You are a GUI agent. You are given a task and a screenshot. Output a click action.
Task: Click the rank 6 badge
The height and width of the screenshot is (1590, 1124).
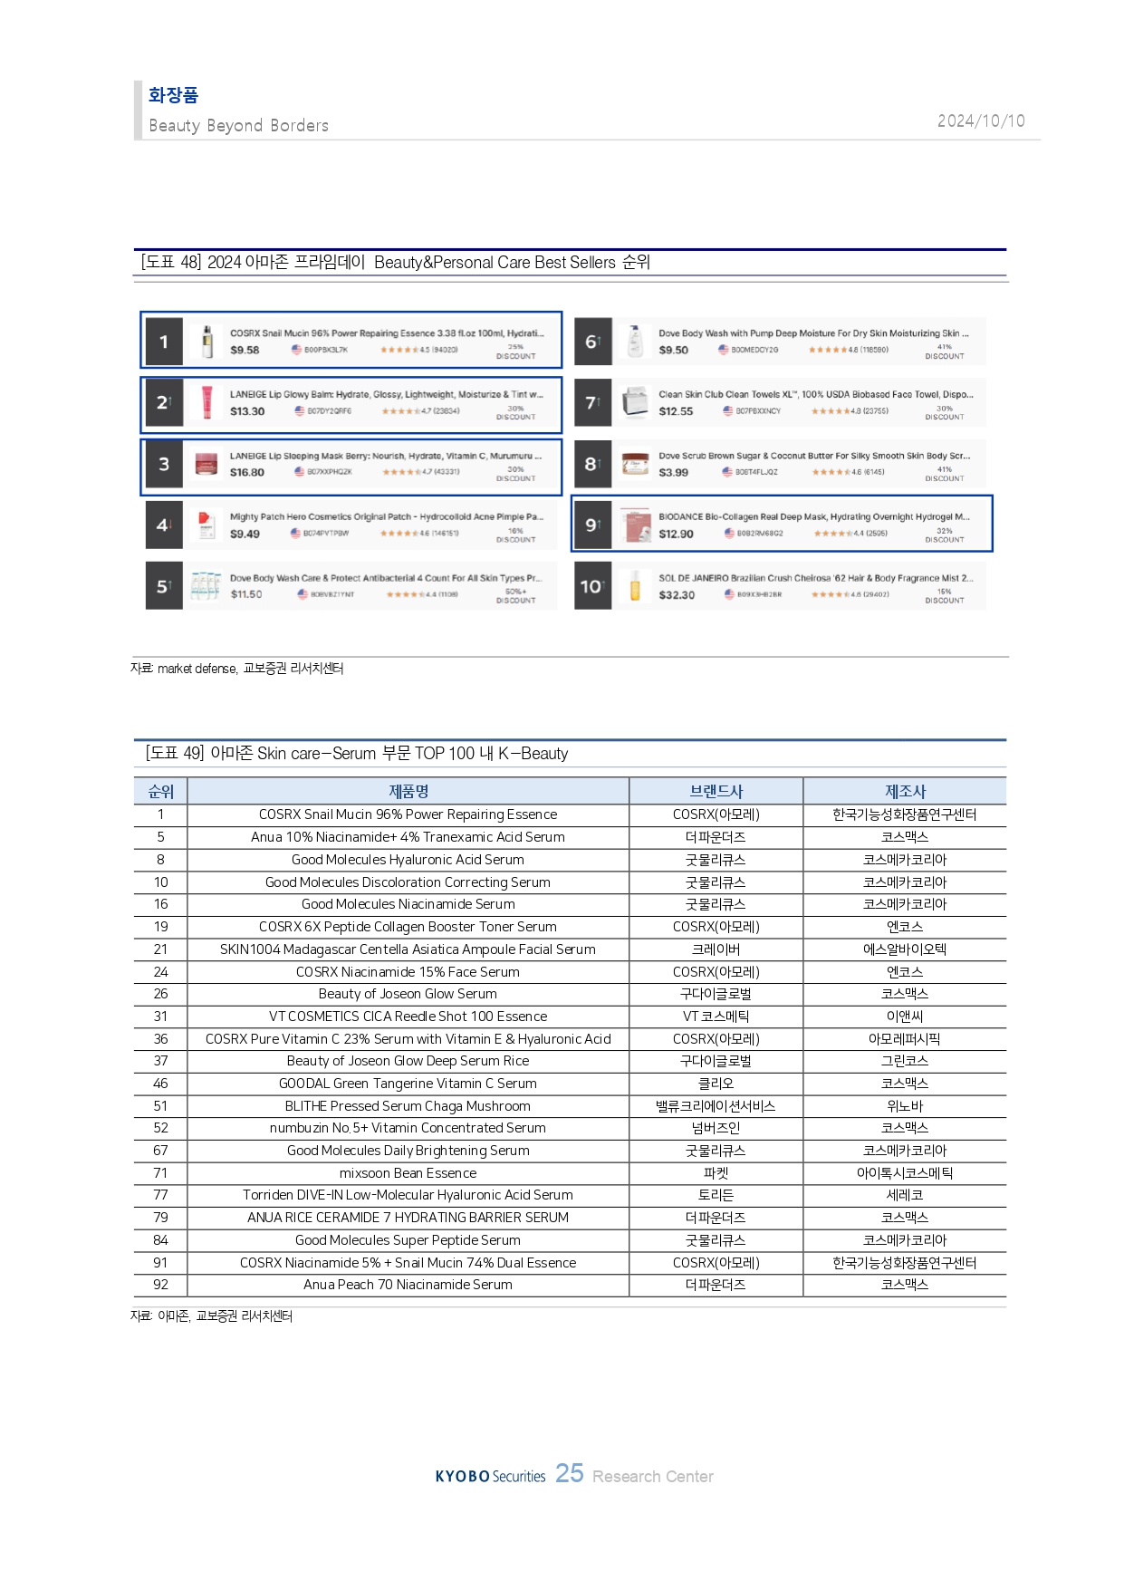click(x=593, y=342)
